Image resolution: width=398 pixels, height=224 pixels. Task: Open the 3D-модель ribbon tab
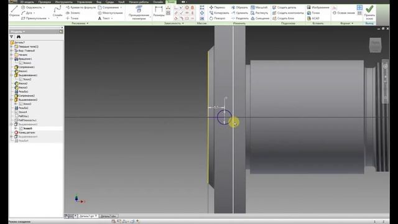[27, 2]
